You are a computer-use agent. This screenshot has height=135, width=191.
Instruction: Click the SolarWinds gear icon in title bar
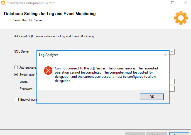click(x=3, y=3)
